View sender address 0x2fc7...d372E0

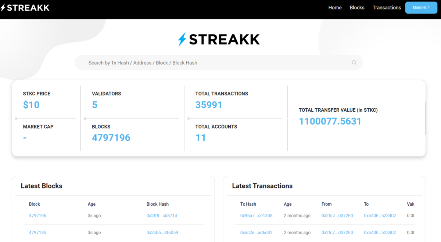coord(337,216)
